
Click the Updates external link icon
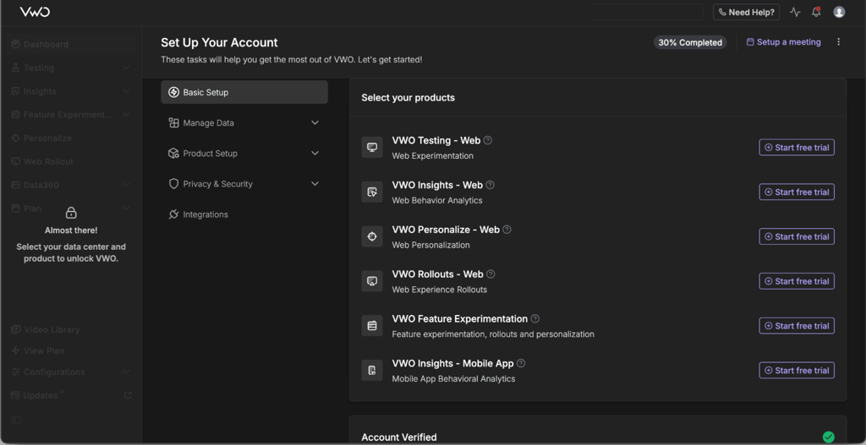(x=128, y=395)
